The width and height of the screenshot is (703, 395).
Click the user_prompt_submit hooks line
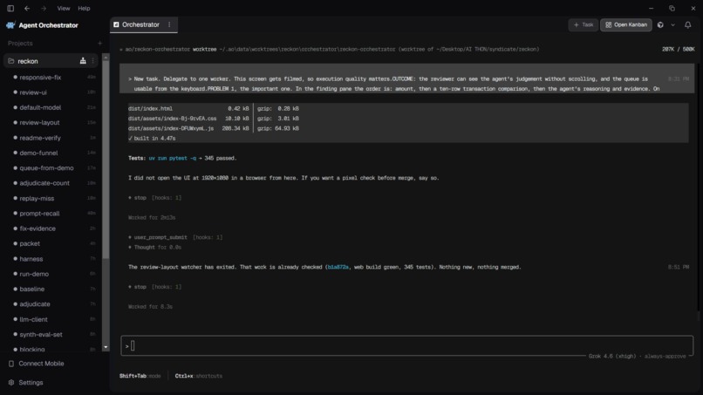coord(175,238)
